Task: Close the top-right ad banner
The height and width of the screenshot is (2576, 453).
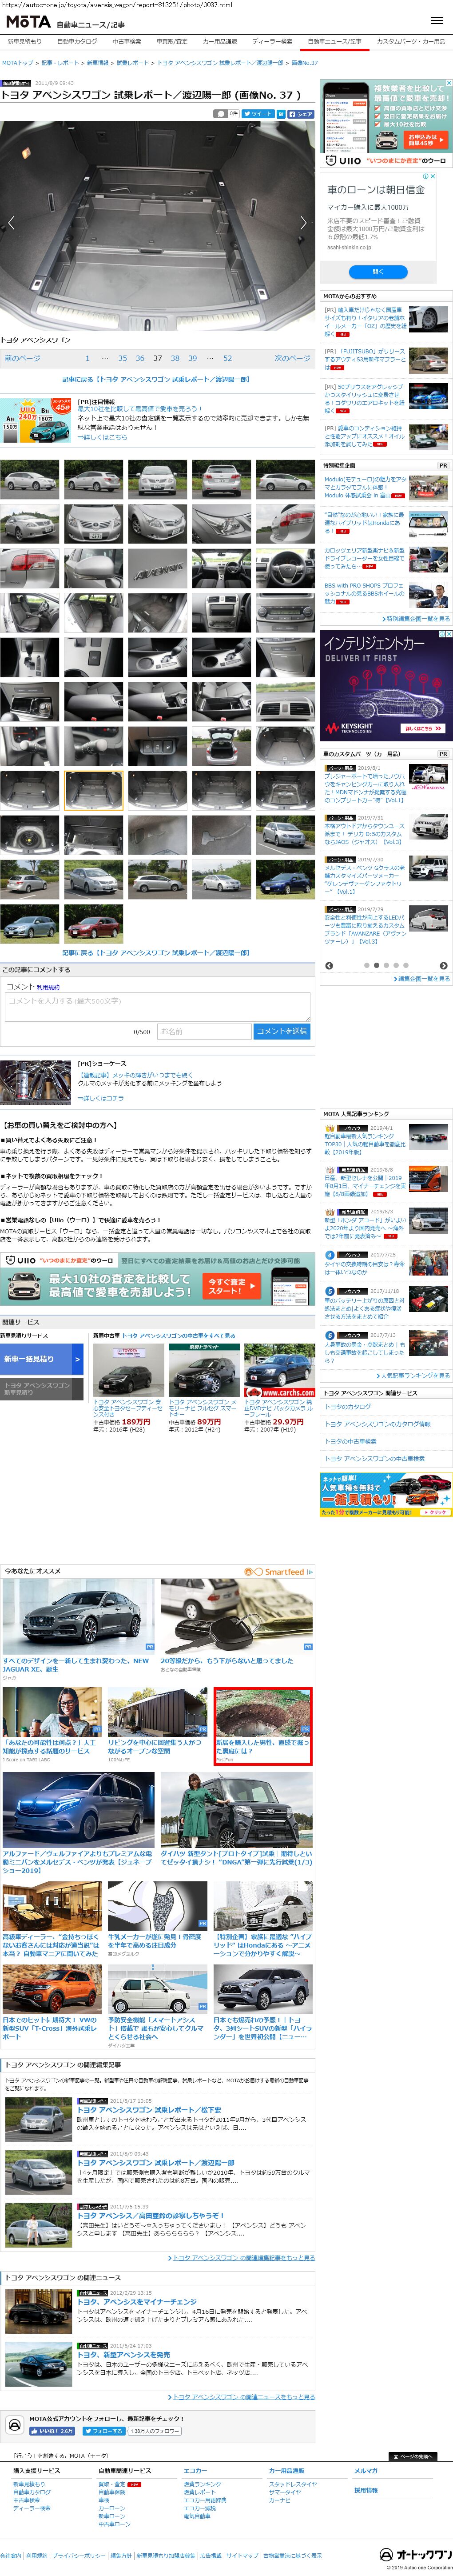Action: tap(448, 83)
